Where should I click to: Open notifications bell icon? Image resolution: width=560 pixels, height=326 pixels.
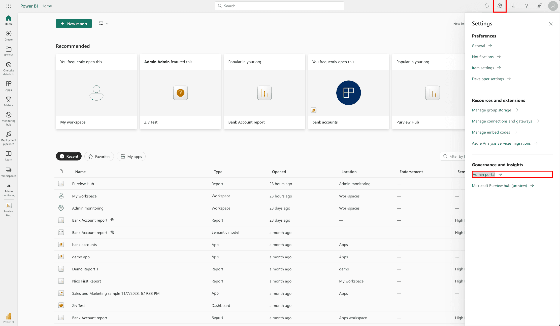click(487, 6)
